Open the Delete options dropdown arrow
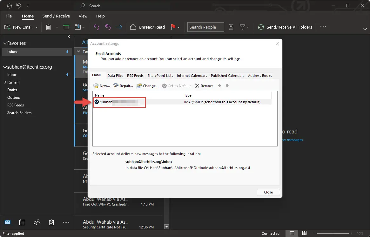The width and height of the screenshot is (370, 237). [57, 27]
